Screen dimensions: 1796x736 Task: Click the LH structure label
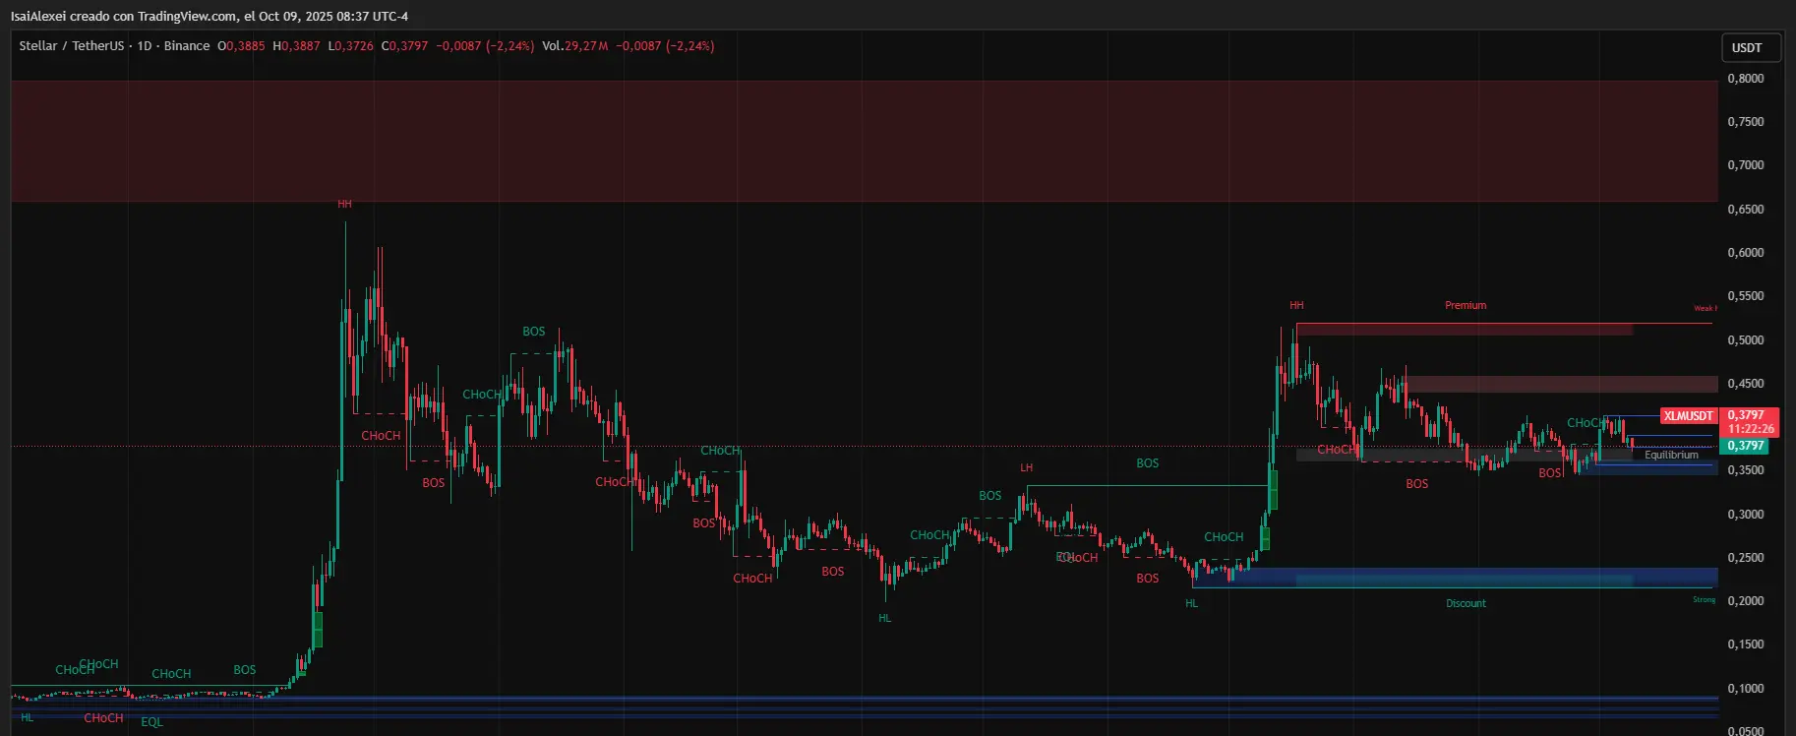[x=1027, y=467]
